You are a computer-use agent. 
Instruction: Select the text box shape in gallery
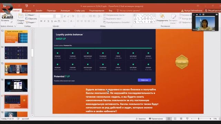click(x=135, y=15)
